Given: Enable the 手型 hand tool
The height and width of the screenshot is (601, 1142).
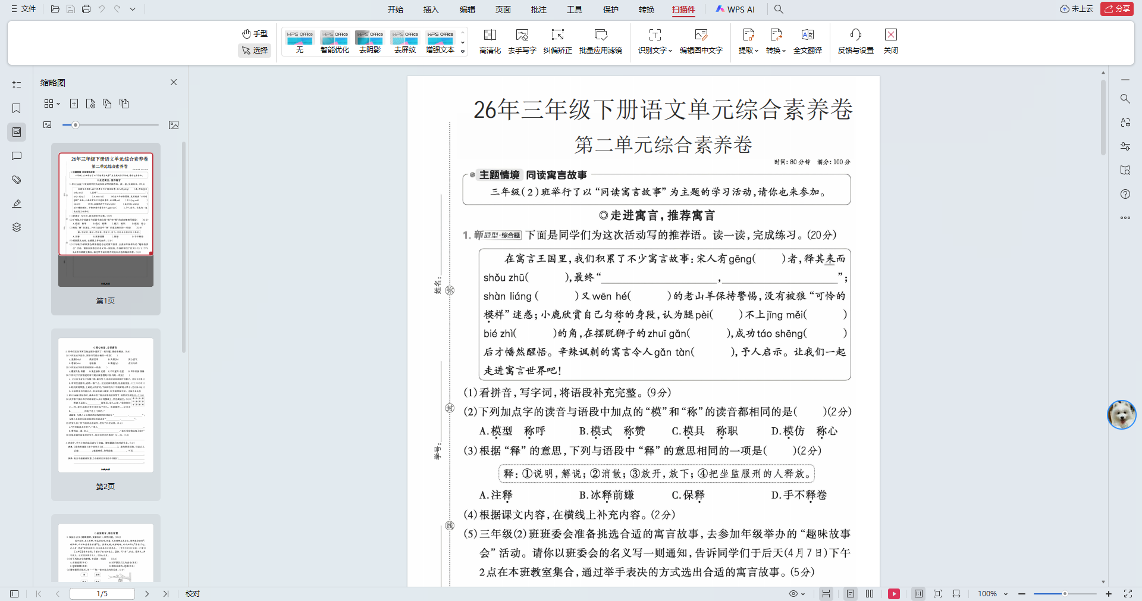Looking at the screenshot, I should coord(255,34).
